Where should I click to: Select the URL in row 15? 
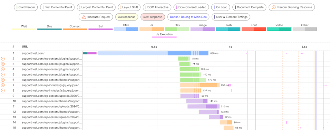click(52, 128)
